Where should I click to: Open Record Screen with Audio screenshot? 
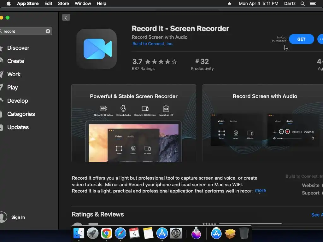click(263, 123)
